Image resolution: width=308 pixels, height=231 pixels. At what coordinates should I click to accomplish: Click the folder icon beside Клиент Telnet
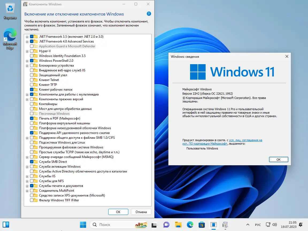point(36,80)
